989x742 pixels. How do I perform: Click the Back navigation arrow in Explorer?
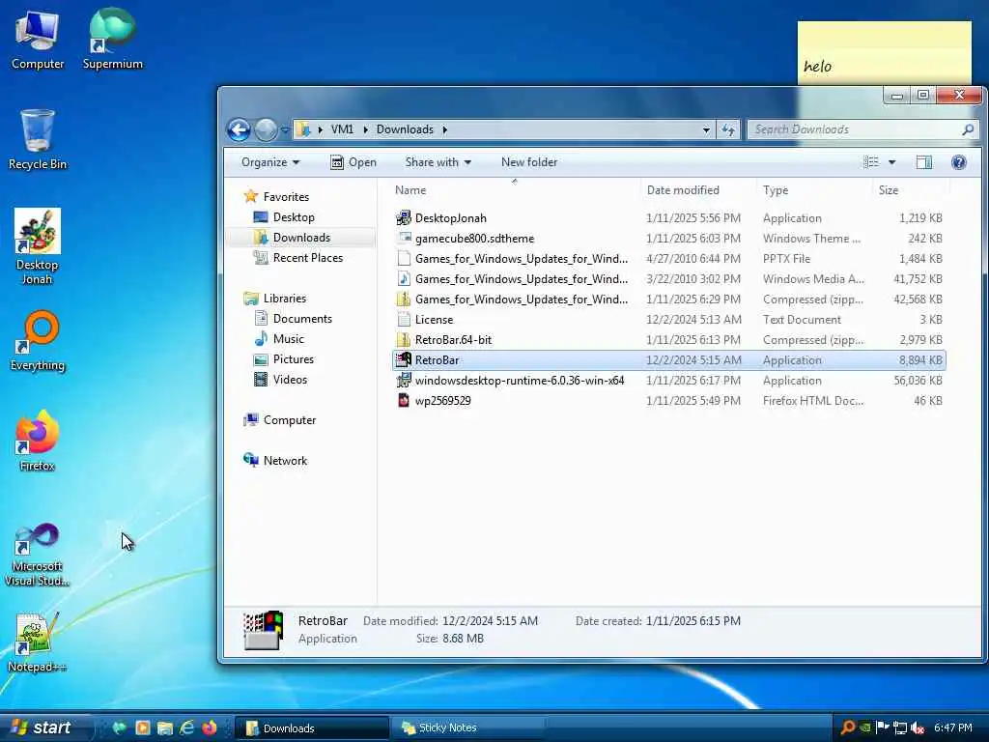click(x=240, y=130)
